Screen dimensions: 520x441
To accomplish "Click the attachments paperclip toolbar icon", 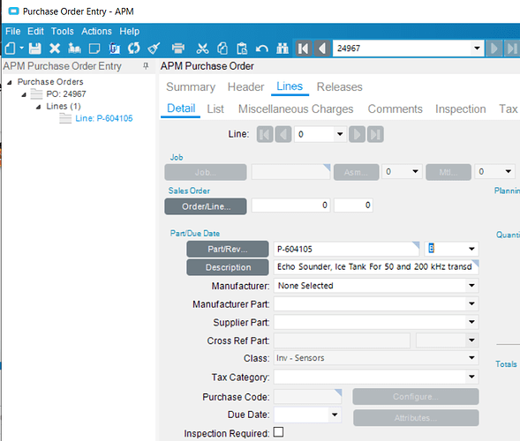I will (x=114, y=49).
